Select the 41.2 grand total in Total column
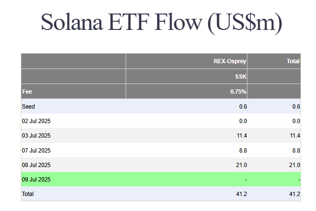316x211 pixels. click(295, 194)
